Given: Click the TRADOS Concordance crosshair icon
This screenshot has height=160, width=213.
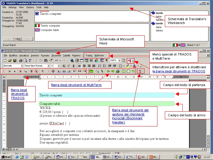Looking at the screenshot, I should [53, 71].
